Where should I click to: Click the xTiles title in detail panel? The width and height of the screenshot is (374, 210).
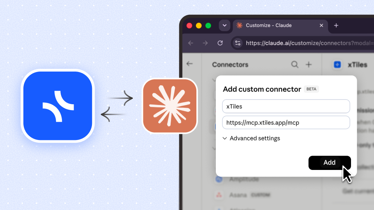357,65
